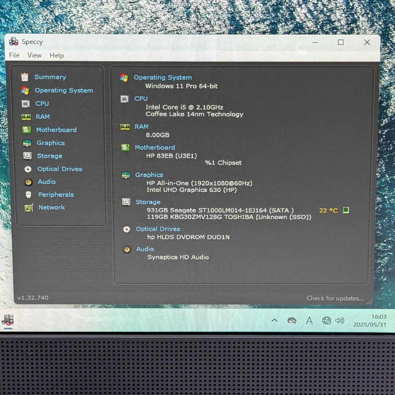
Task: Click the volume icon in system tray
Action: coord(340,321)
